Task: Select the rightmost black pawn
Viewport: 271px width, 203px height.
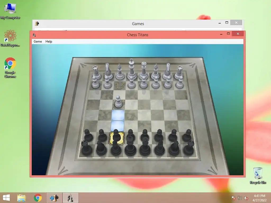Action: pos(187,136)
